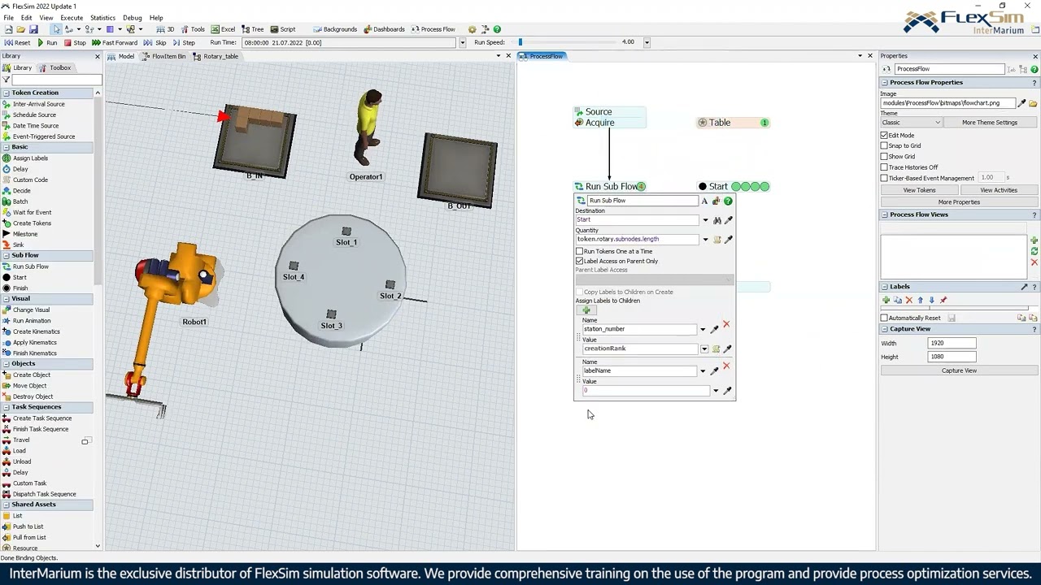
Task: Open the 3D view tool
Action: coord(166,29)
